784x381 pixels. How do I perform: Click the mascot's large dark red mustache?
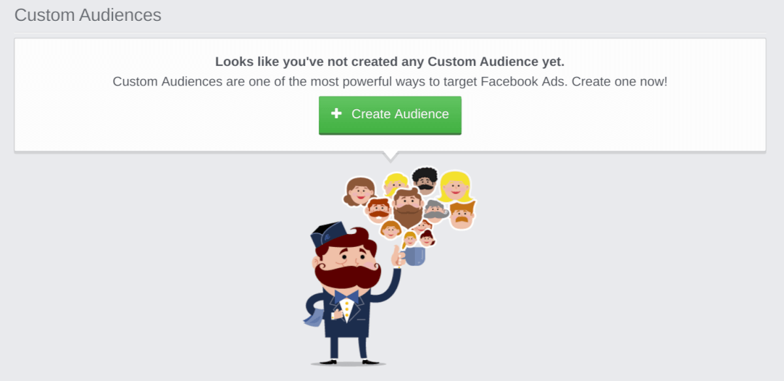[x=347, y=274]
